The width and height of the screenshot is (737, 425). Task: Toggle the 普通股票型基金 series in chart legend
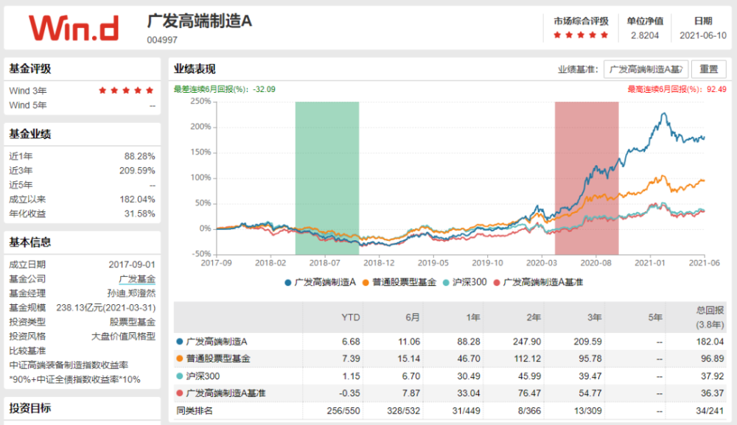[x=399, y=282]
